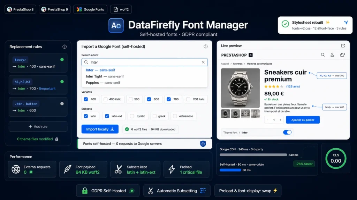Click the Aa Font Manager logo
Viewport: 357px width, 200px height.
point(116,25)
